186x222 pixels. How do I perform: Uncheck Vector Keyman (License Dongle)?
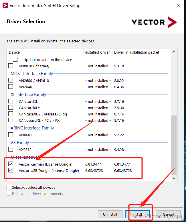pyautogui.click(x=11, y=164)
